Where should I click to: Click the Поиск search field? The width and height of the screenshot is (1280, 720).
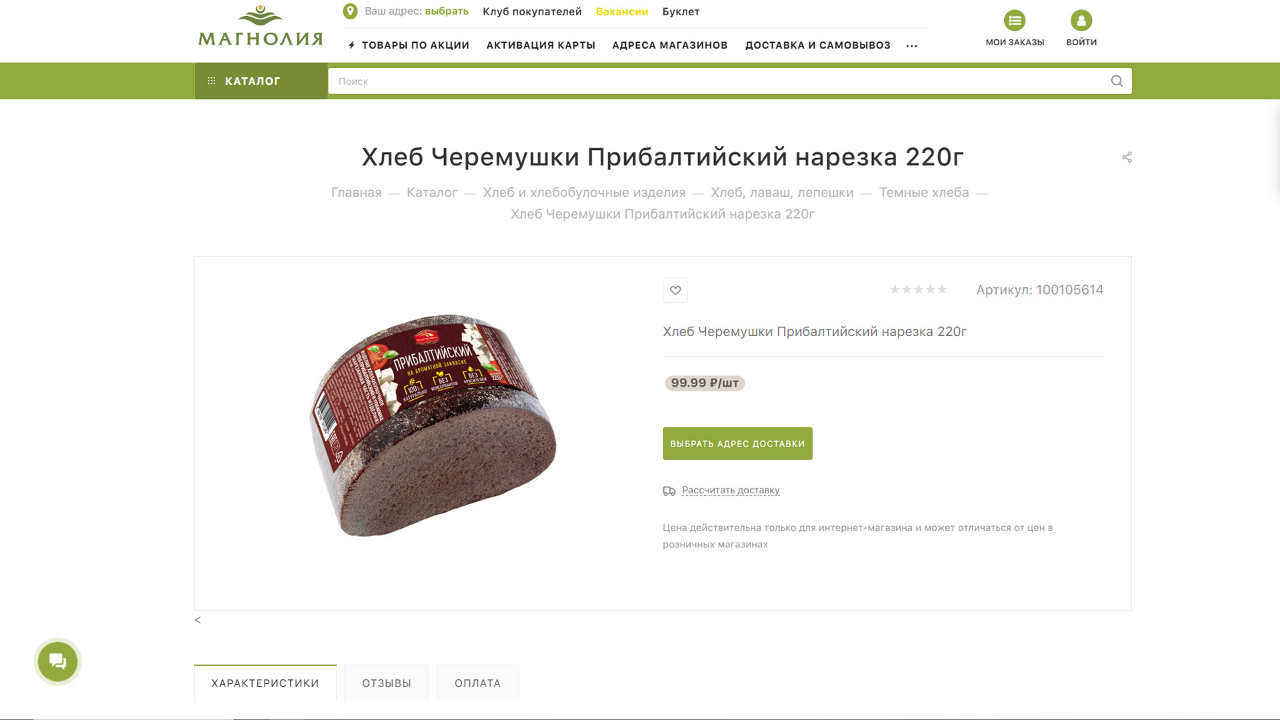coord(717,81)
